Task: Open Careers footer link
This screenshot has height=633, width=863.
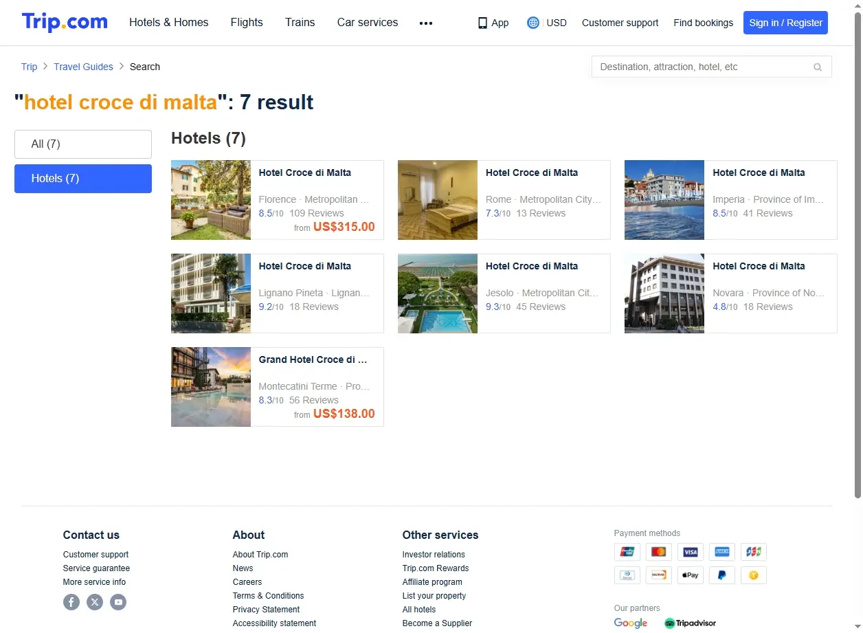Action: 247,582
